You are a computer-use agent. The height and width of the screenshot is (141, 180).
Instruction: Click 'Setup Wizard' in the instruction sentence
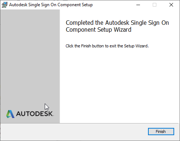point(136,46)
